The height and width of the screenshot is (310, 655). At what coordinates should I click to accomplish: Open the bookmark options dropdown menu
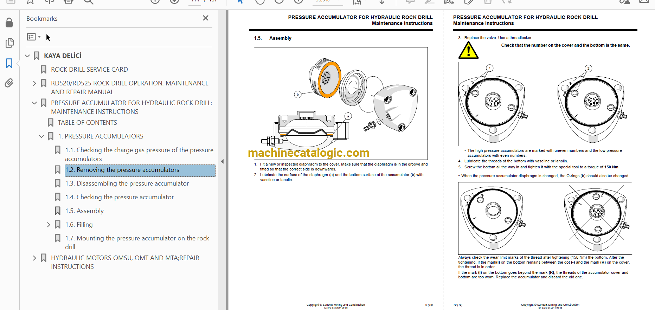pyautogui.click(x=34, y=37)
